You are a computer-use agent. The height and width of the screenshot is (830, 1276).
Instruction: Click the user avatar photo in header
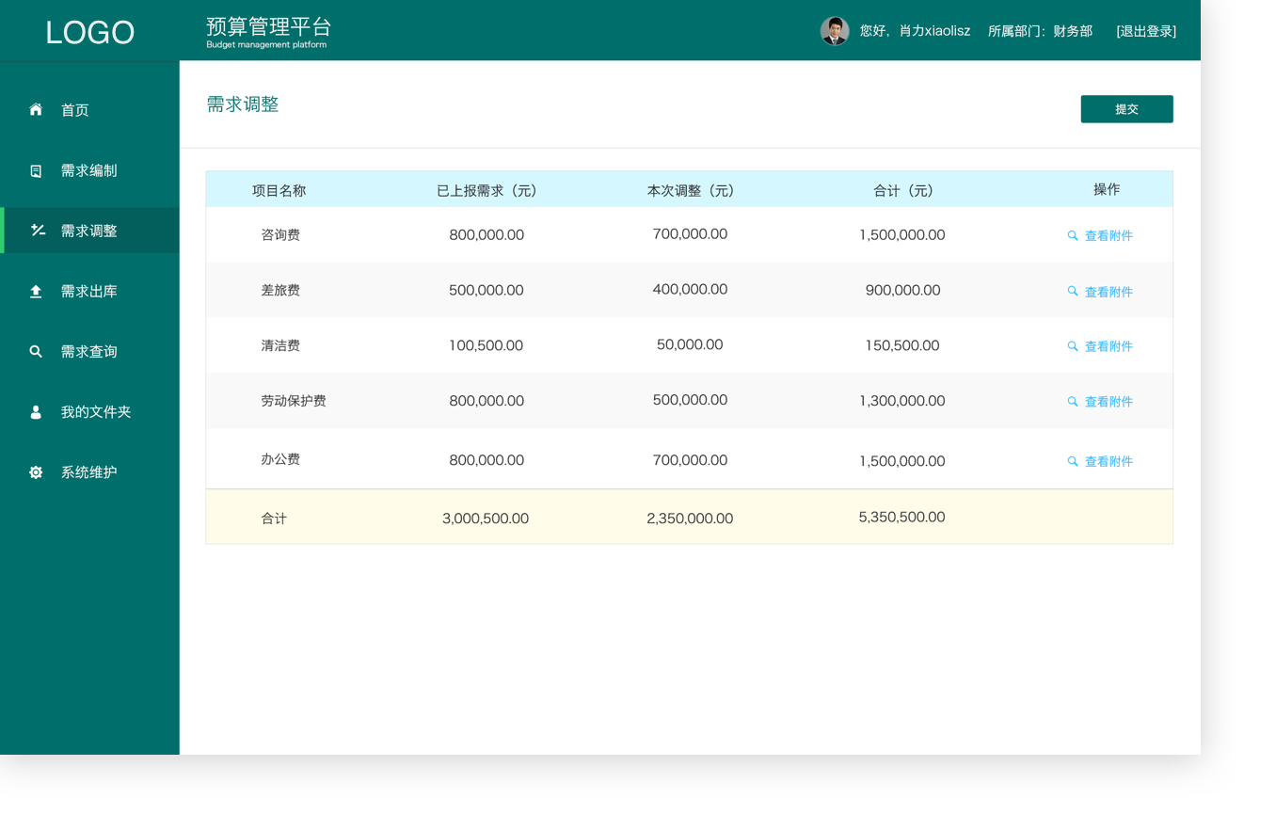pyautogui.click(x=834, y=31)
